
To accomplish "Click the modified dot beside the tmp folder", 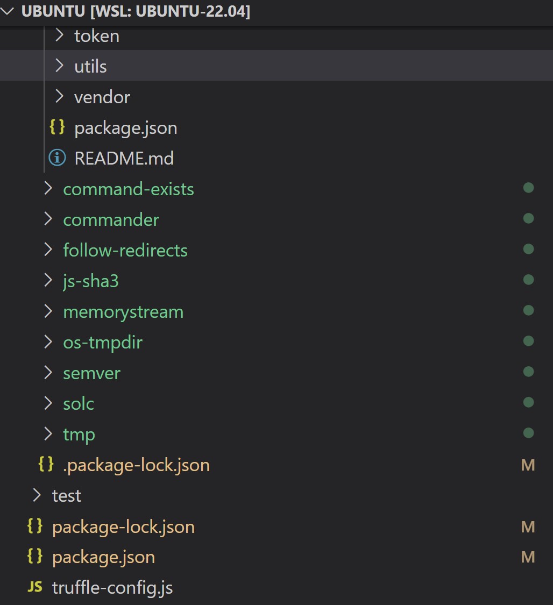I will point(528,434).
